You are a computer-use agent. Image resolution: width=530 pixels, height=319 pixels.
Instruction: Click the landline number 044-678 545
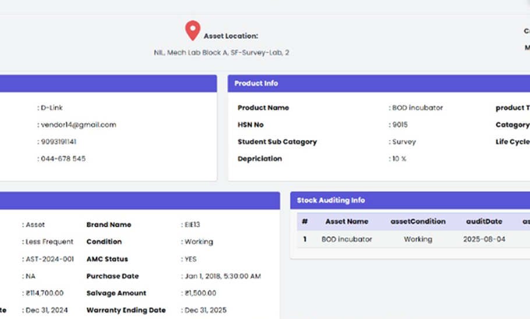coord(63,159)
